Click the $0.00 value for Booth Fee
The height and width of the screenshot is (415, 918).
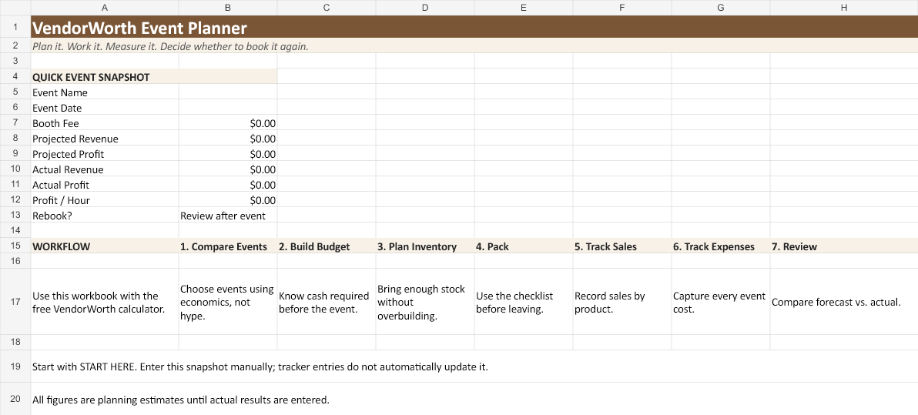pos(228,123)
